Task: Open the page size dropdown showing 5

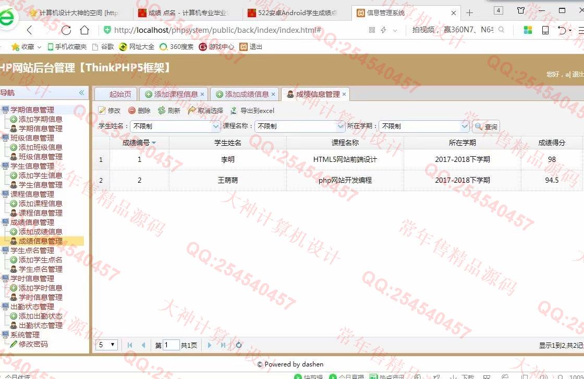Action: tap(106, 345)
